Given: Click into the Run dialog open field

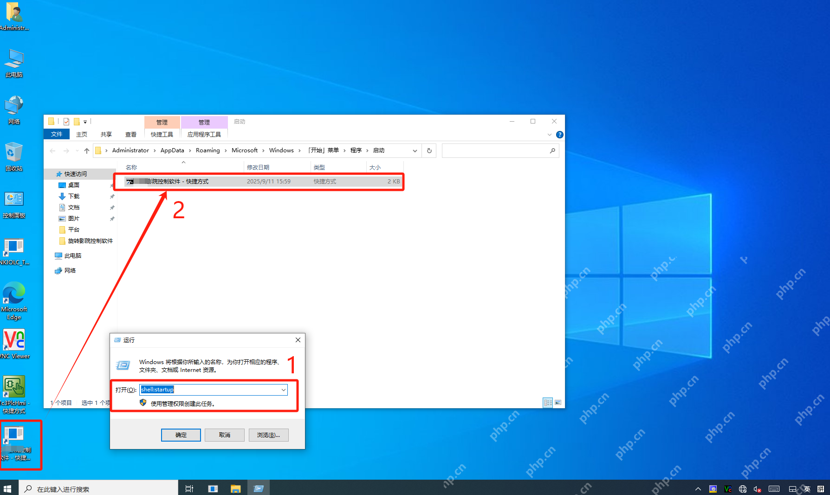Looking at the screenshot, I should point(214,390).
